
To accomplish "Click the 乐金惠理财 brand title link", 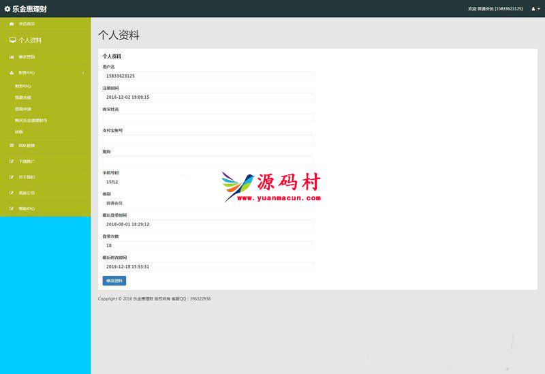I will tap(29, 9).
